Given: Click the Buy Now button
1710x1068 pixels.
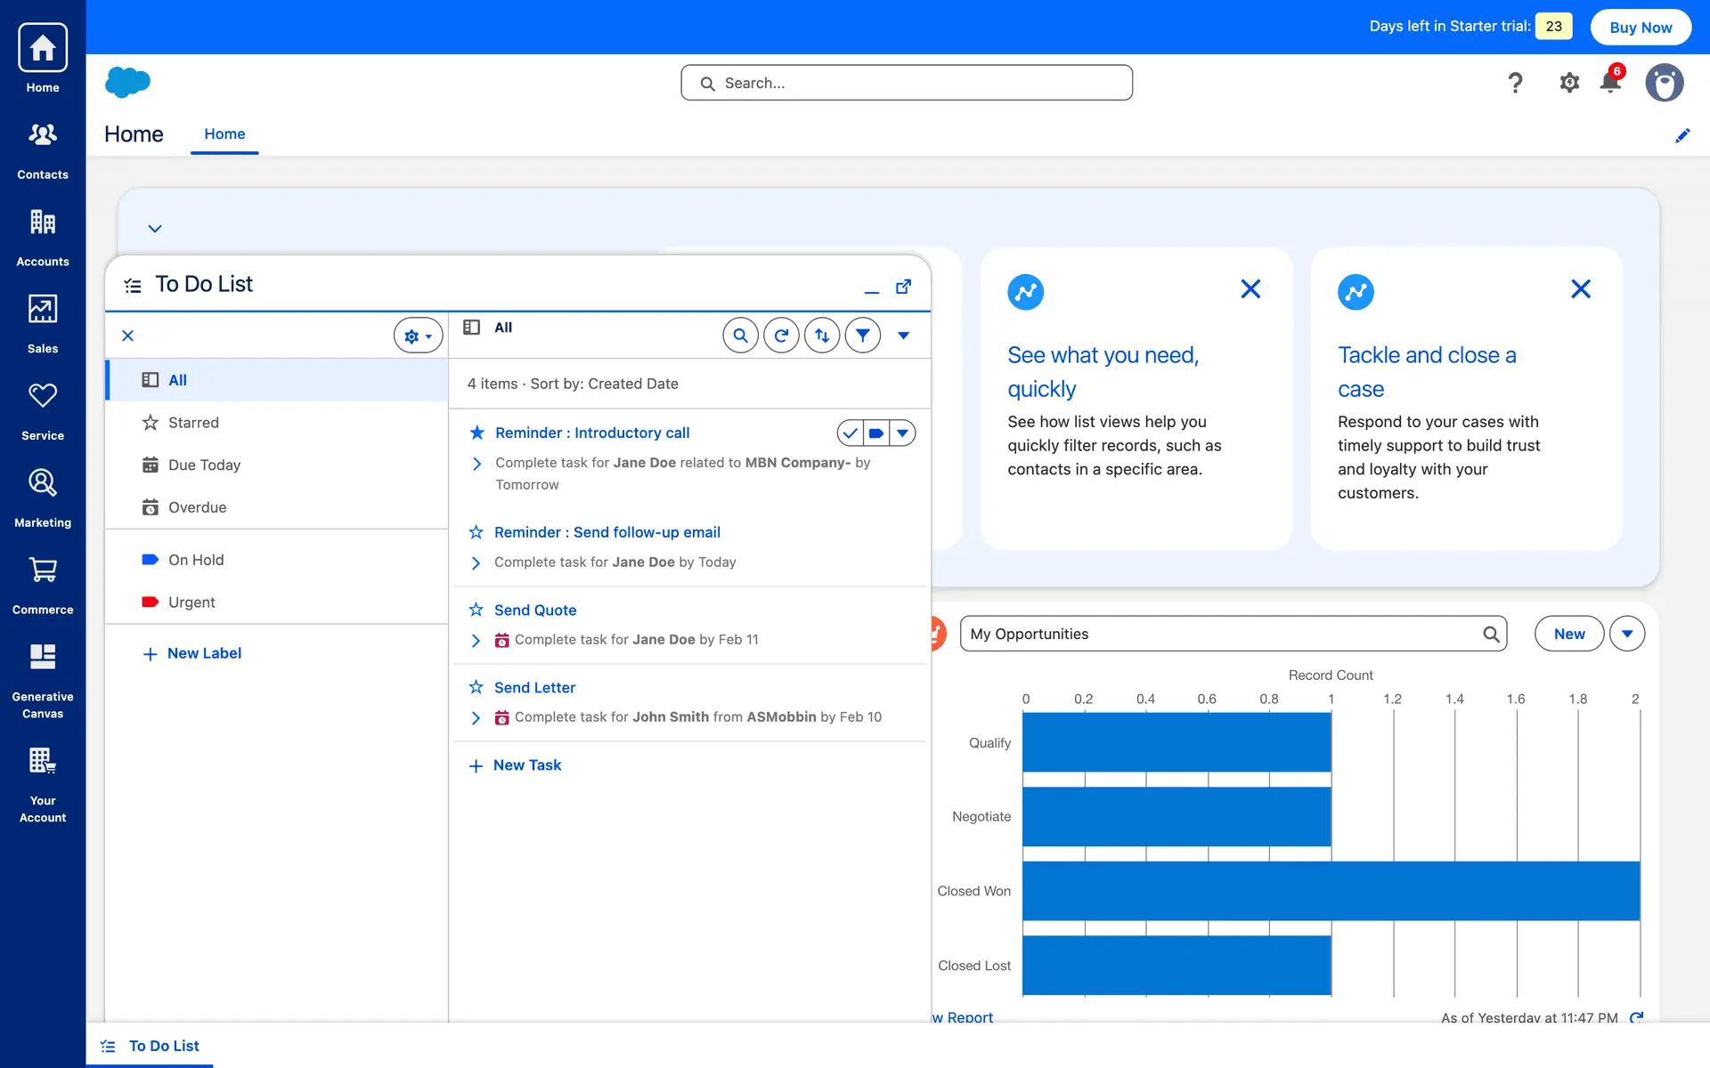Looking at the screenshot, I should click(1640, 27).
